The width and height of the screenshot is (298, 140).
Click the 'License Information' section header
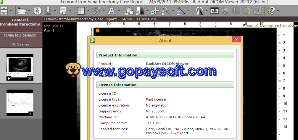[165, 85]
